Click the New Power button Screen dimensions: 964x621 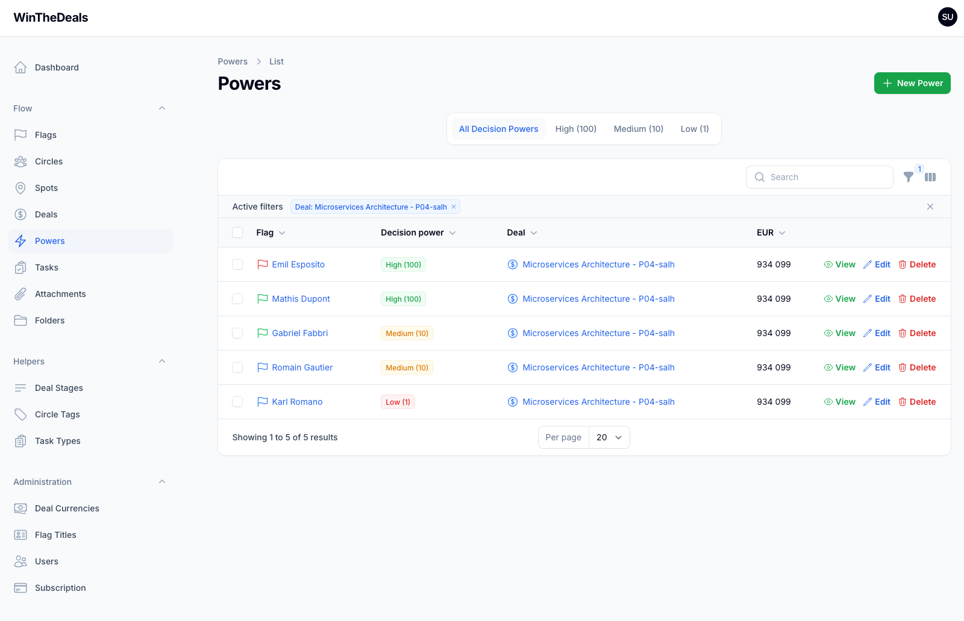coord(912,83)
